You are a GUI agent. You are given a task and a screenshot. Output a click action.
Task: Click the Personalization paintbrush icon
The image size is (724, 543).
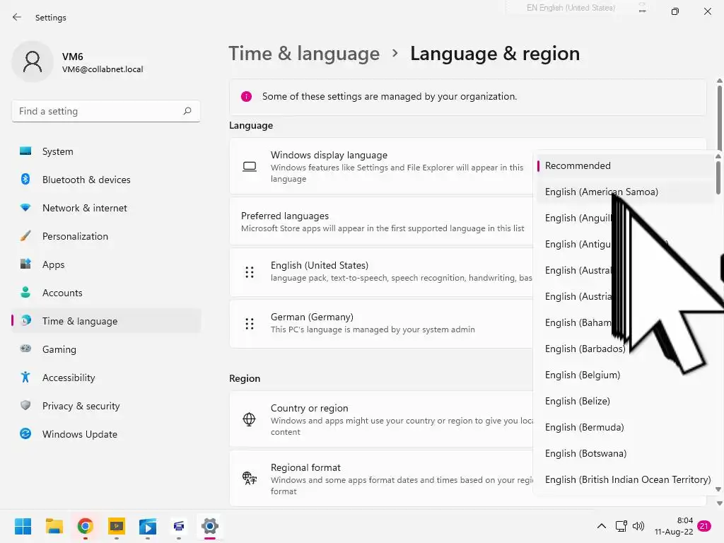[x=25, y=236]
